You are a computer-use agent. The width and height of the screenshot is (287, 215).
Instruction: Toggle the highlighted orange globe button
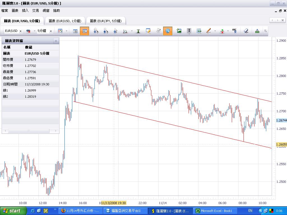point(168,31)
